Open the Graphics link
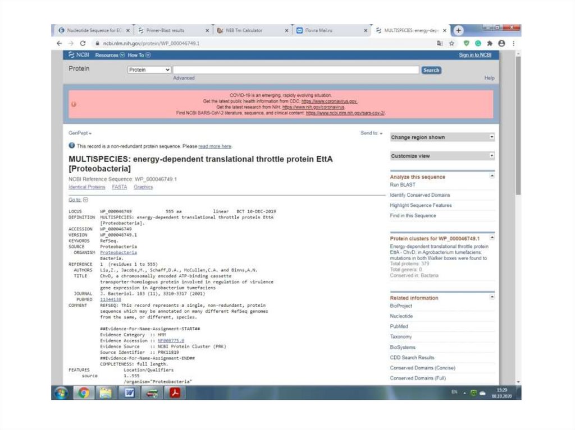575x430 pixels. (143, 187)
